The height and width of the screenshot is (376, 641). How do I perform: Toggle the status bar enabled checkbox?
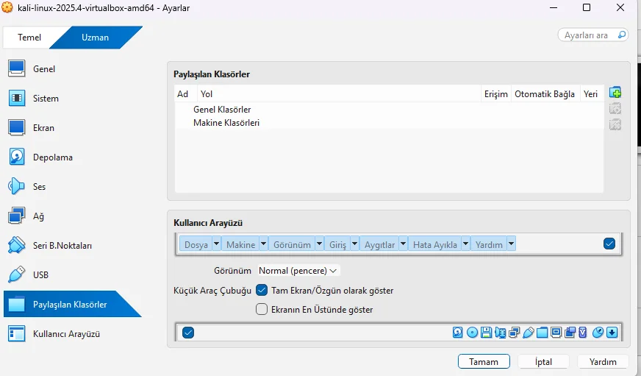tap(188, 333)
